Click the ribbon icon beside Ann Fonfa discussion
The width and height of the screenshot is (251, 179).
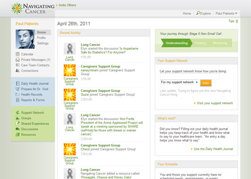pos(69,119)
